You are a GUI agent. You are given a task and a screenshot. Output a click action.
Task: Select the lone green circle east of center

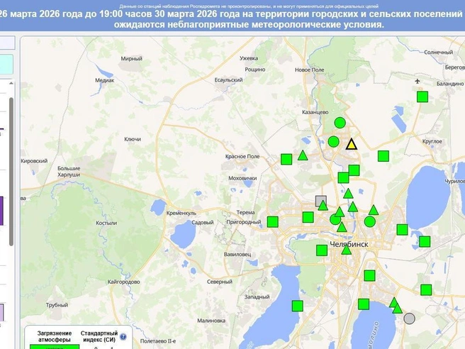pos(369,221)
